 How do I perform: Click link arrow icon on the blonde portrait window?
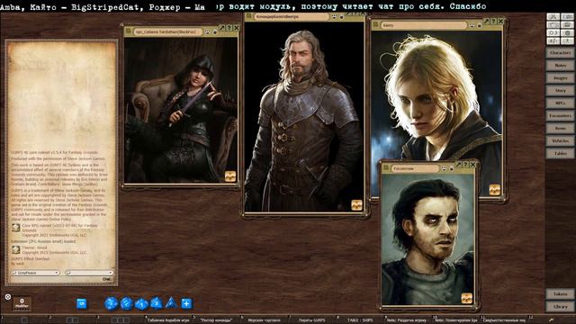tap(486, 22)
